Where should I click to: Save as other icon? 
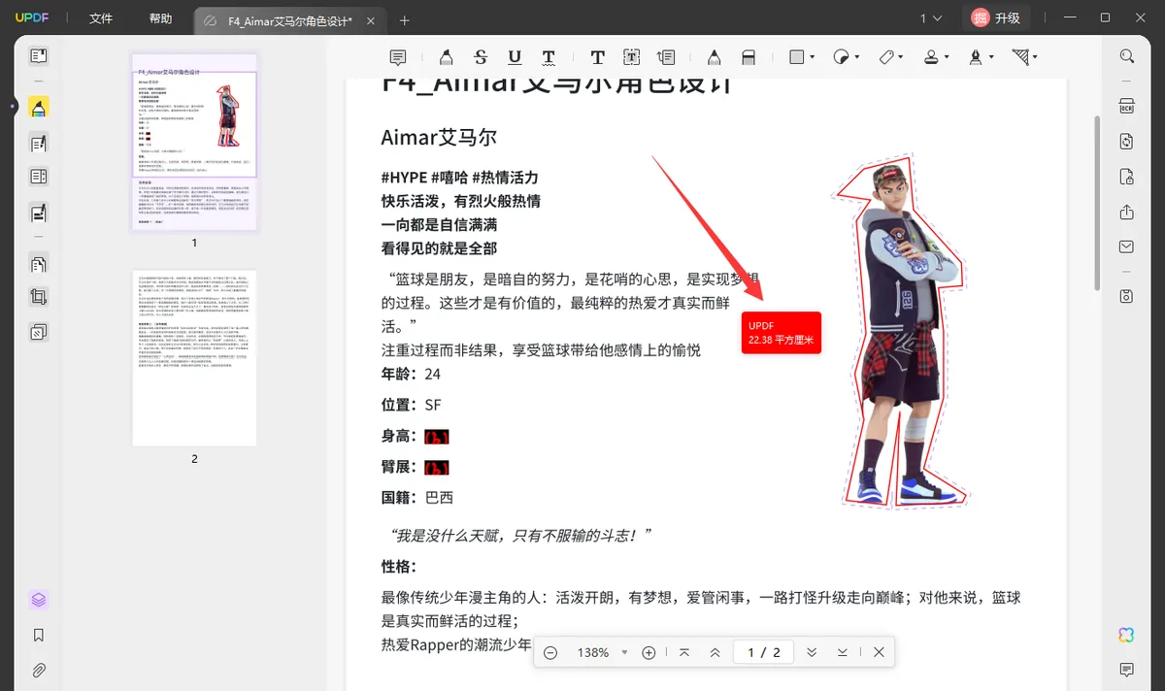click(x=1127, y=296)
